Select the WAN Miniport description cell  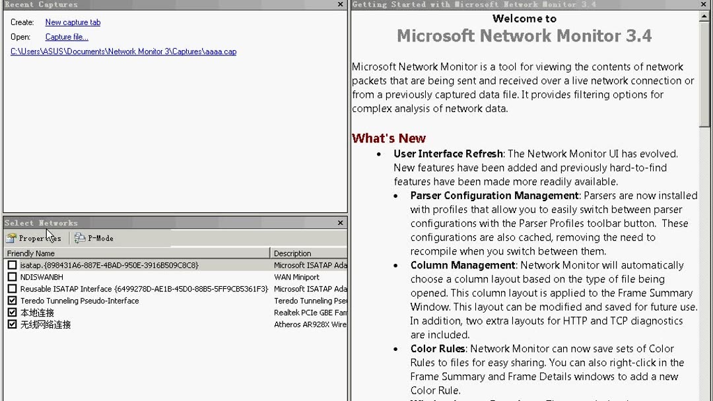click(296, 277)
